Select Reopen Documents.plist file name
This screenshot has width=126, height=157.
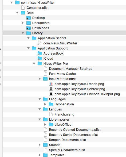coord(68,140)
